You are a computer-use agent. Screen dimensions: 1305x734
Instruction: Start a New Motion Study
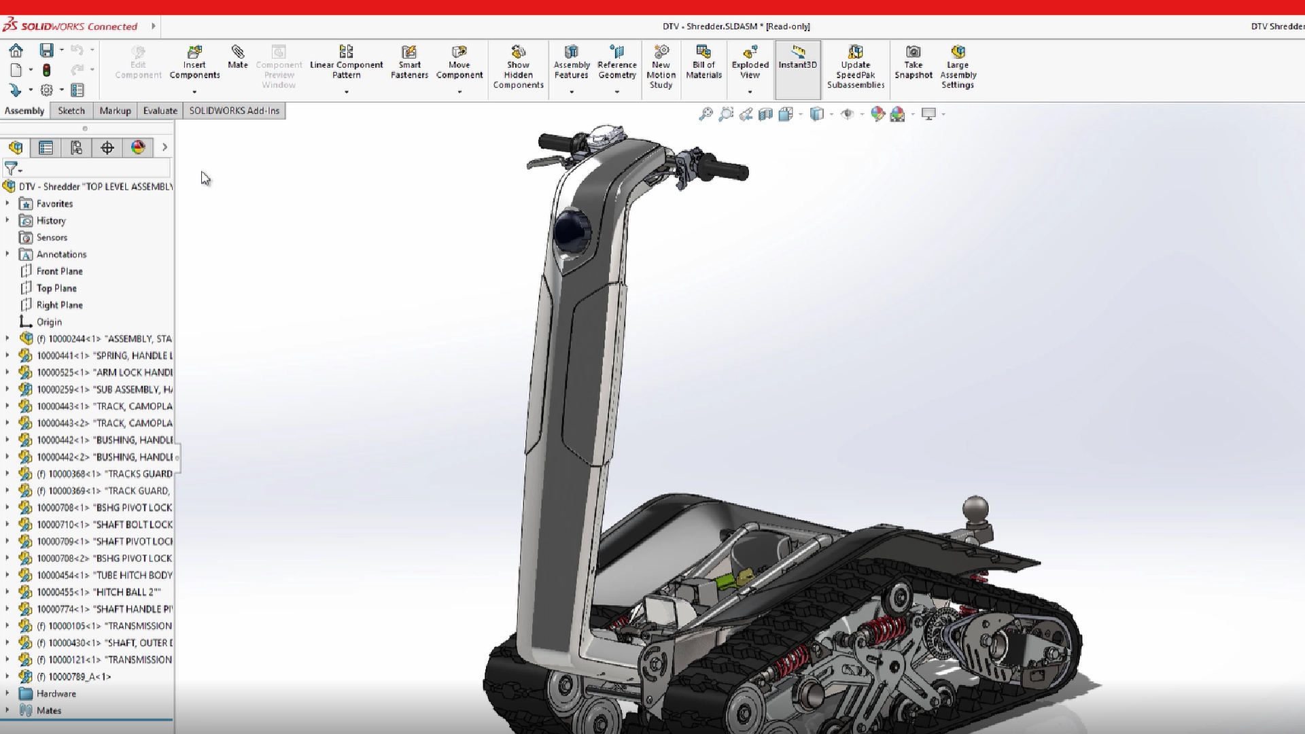tap(661, 67)
